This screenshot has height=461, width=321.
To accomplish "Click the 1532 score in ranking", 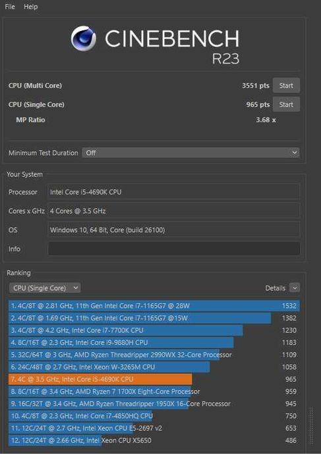I will click(289, 306).
